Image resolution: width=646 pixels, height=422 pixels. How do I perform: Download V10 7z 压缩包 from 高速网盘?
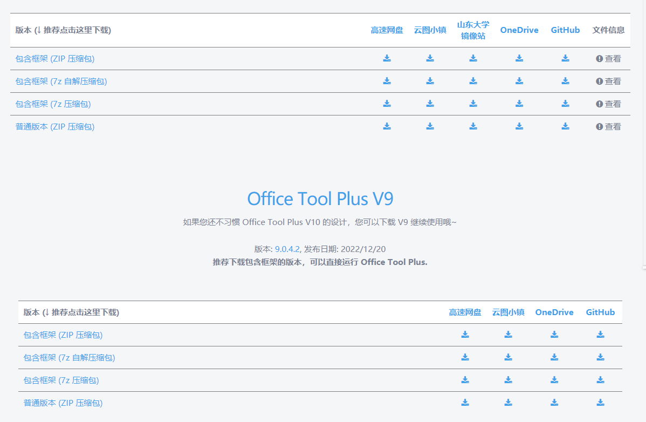387,104
